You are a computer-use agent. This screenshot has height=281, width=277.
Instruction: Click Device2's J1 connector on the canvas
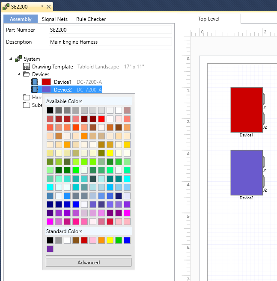click(x=264, y=162)
